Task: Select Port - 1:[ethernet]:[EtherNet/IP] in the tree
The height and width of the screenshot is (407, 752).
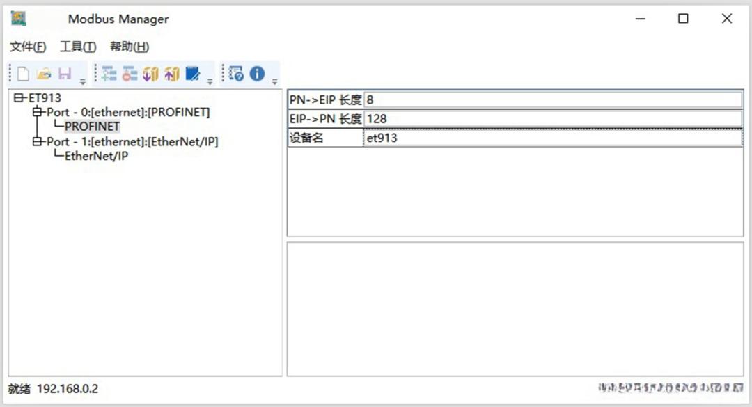Action: 132,141
